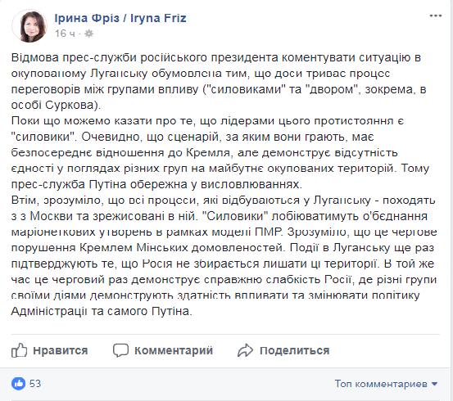View the 53 reactions list

tap(35, 384)
